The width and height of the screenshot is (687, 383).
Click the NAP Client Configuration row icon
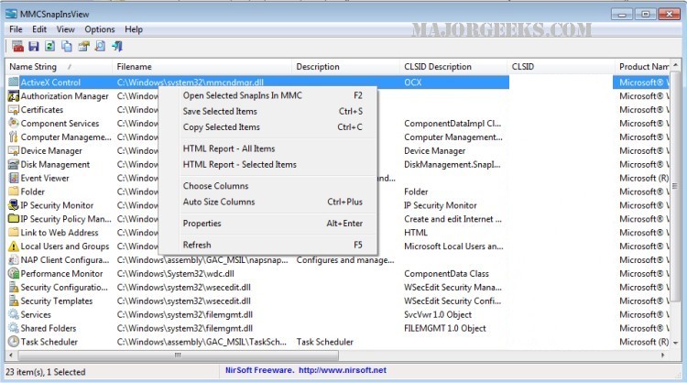pos(14,260)
